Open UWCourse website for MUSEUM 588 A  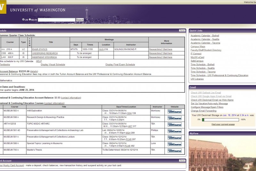174,144
